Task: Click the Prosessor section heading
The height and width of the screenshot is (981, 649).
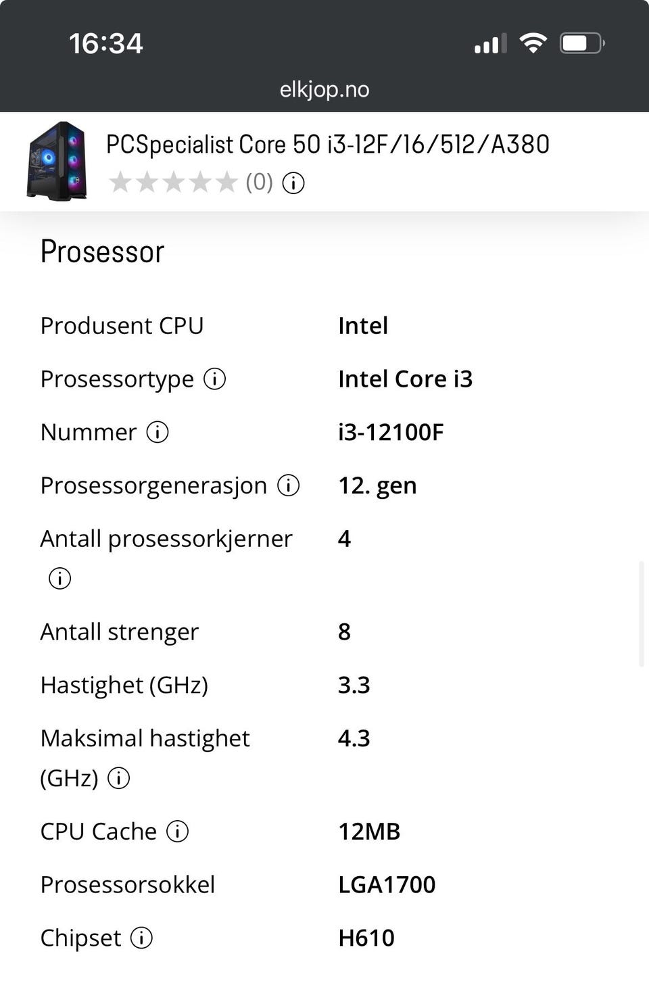Action: pos(103,252)
